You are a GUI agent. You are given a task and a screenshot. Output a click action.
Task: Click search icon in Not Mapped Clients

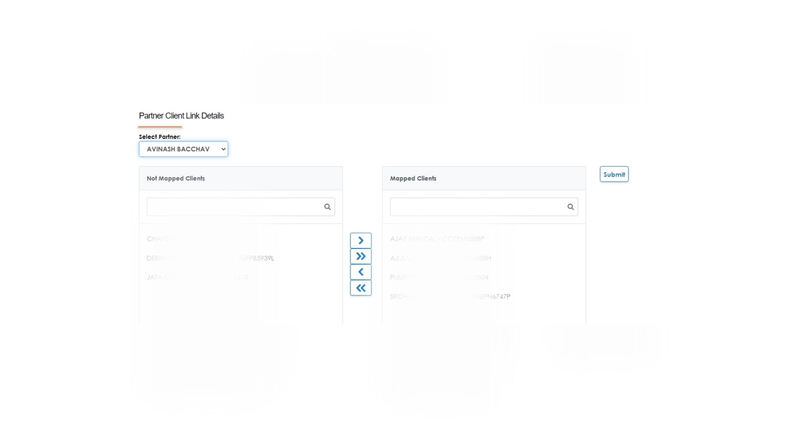click(328, 207)
